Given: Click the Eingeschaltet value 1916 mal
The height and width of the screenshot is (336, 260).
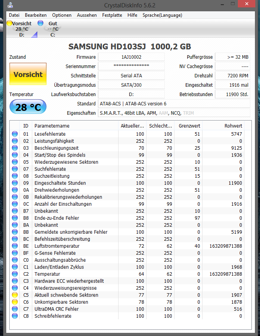Looking at the screenshot, I should (232, 85).
